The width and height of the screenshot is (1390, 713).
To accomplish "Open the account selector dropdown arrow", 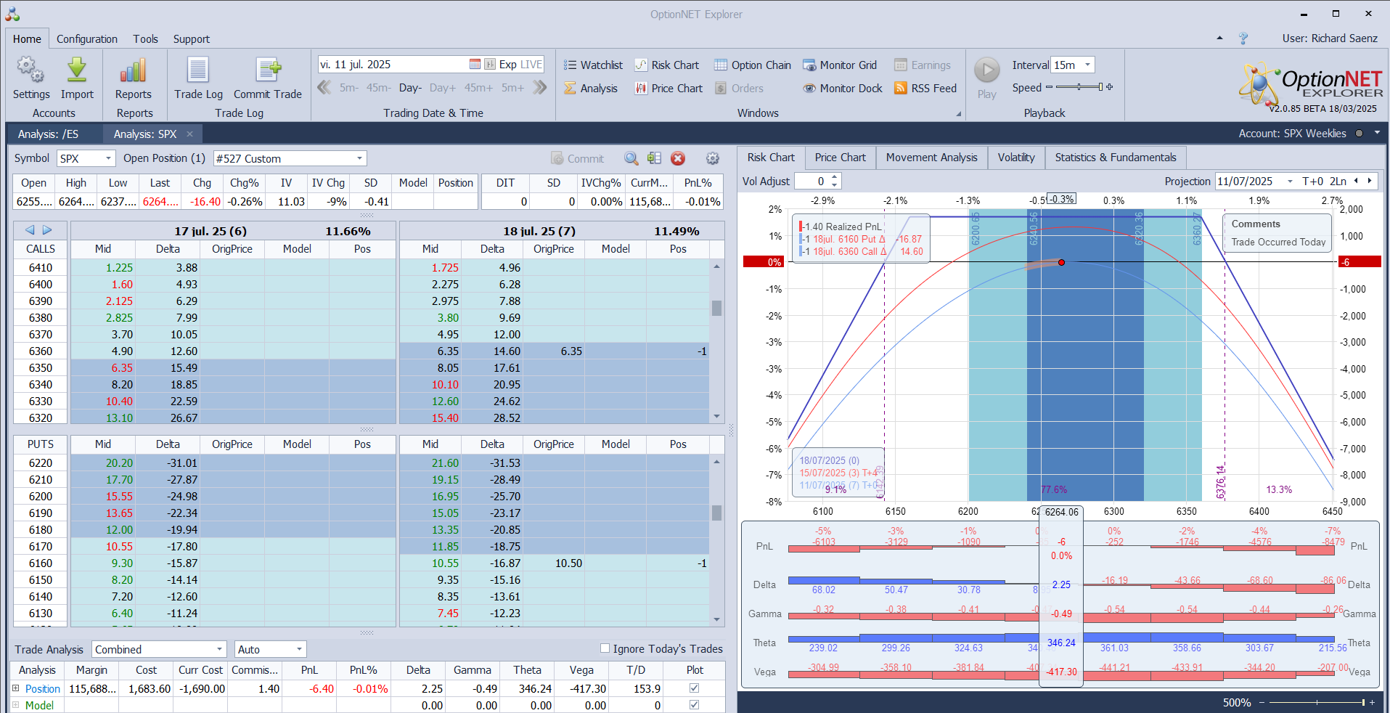I will click(1377, 134).
